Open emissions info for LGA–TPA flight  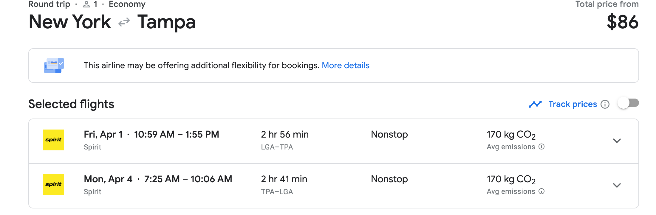[x=541, y=147]
